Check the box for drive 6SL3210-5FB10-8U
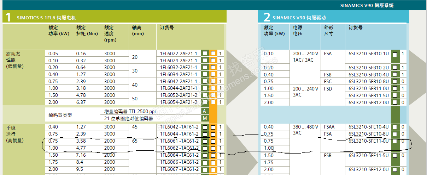427x175 pixels. 395,81
